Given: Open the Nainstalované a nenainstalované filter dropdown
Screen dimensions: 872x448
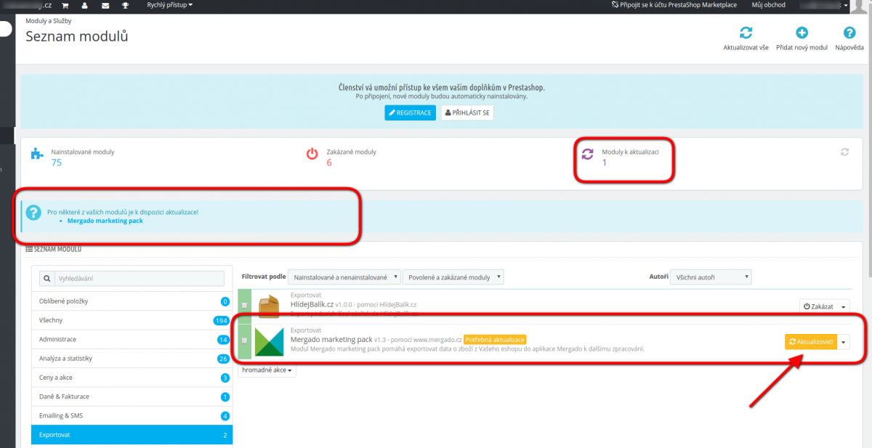Looking at the screenshot, I should click(344, 277).
